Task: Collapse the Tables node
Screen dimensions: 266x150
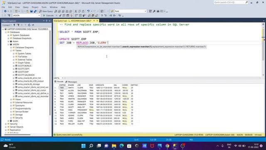Action: [x=11, y=51]
